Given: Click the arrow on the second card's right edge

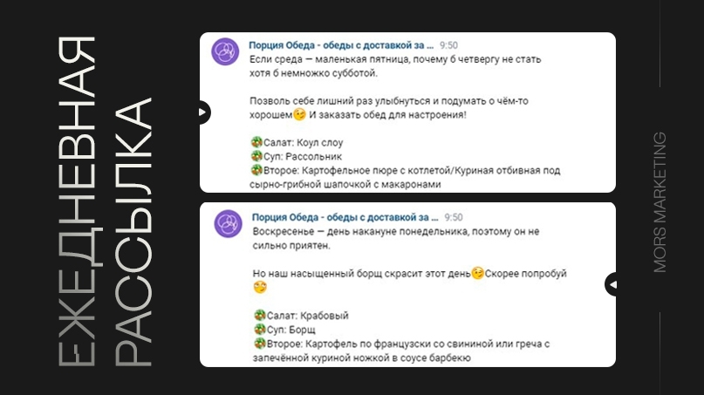Looking at the screenshot, I should (x=612, y=284).
